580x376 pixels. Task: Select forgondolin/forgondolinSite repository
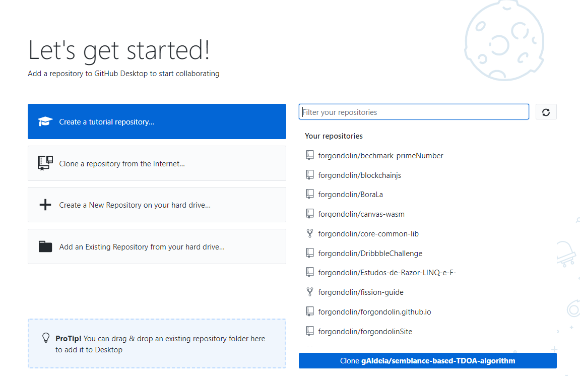click(x=428, y=331)
